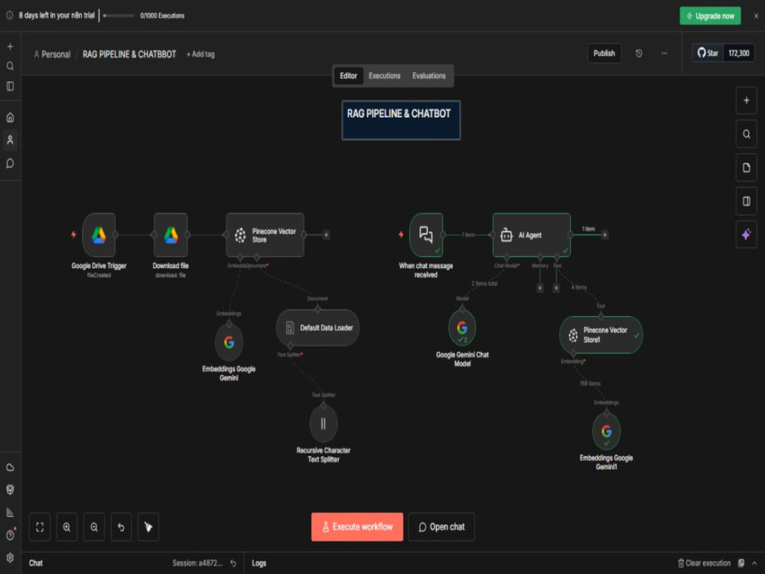Add Memory sub-node to AI Agent
This screenshot has width=765, height=574.
point(539,288)
